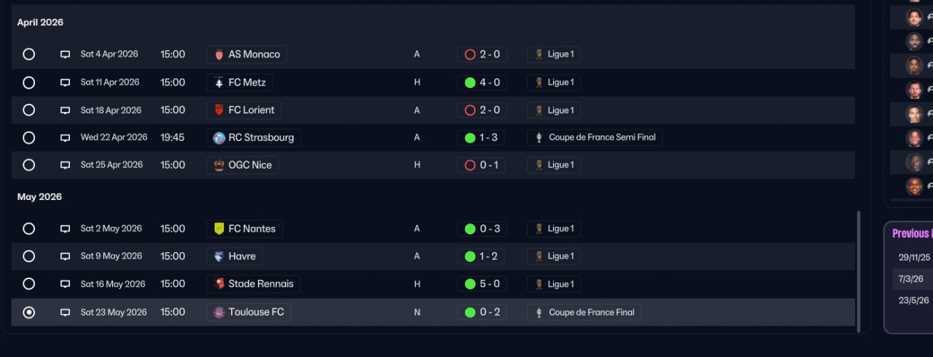This screenshot has height=357, width=933.
Task: Click the Ligue 1 trophy icon for Nantes match
Action: [x=539, y=229]
